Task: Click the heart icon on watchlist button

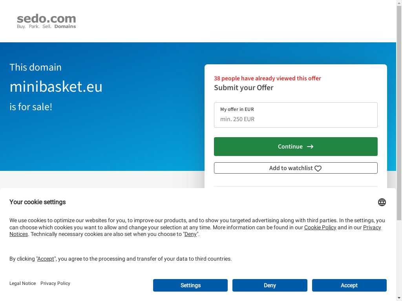Action: click(318, 169)
